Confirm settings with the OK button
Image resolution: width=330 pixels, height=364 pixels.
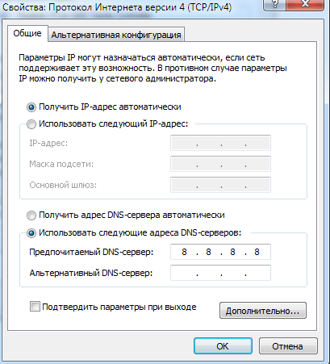click(x=223, y=346)
